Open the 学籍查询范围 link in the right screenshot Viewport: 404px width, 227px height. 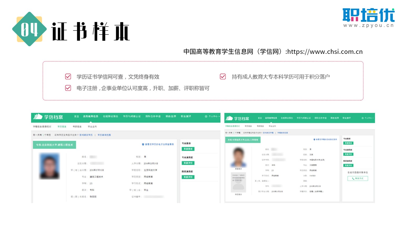click(282, 133)
